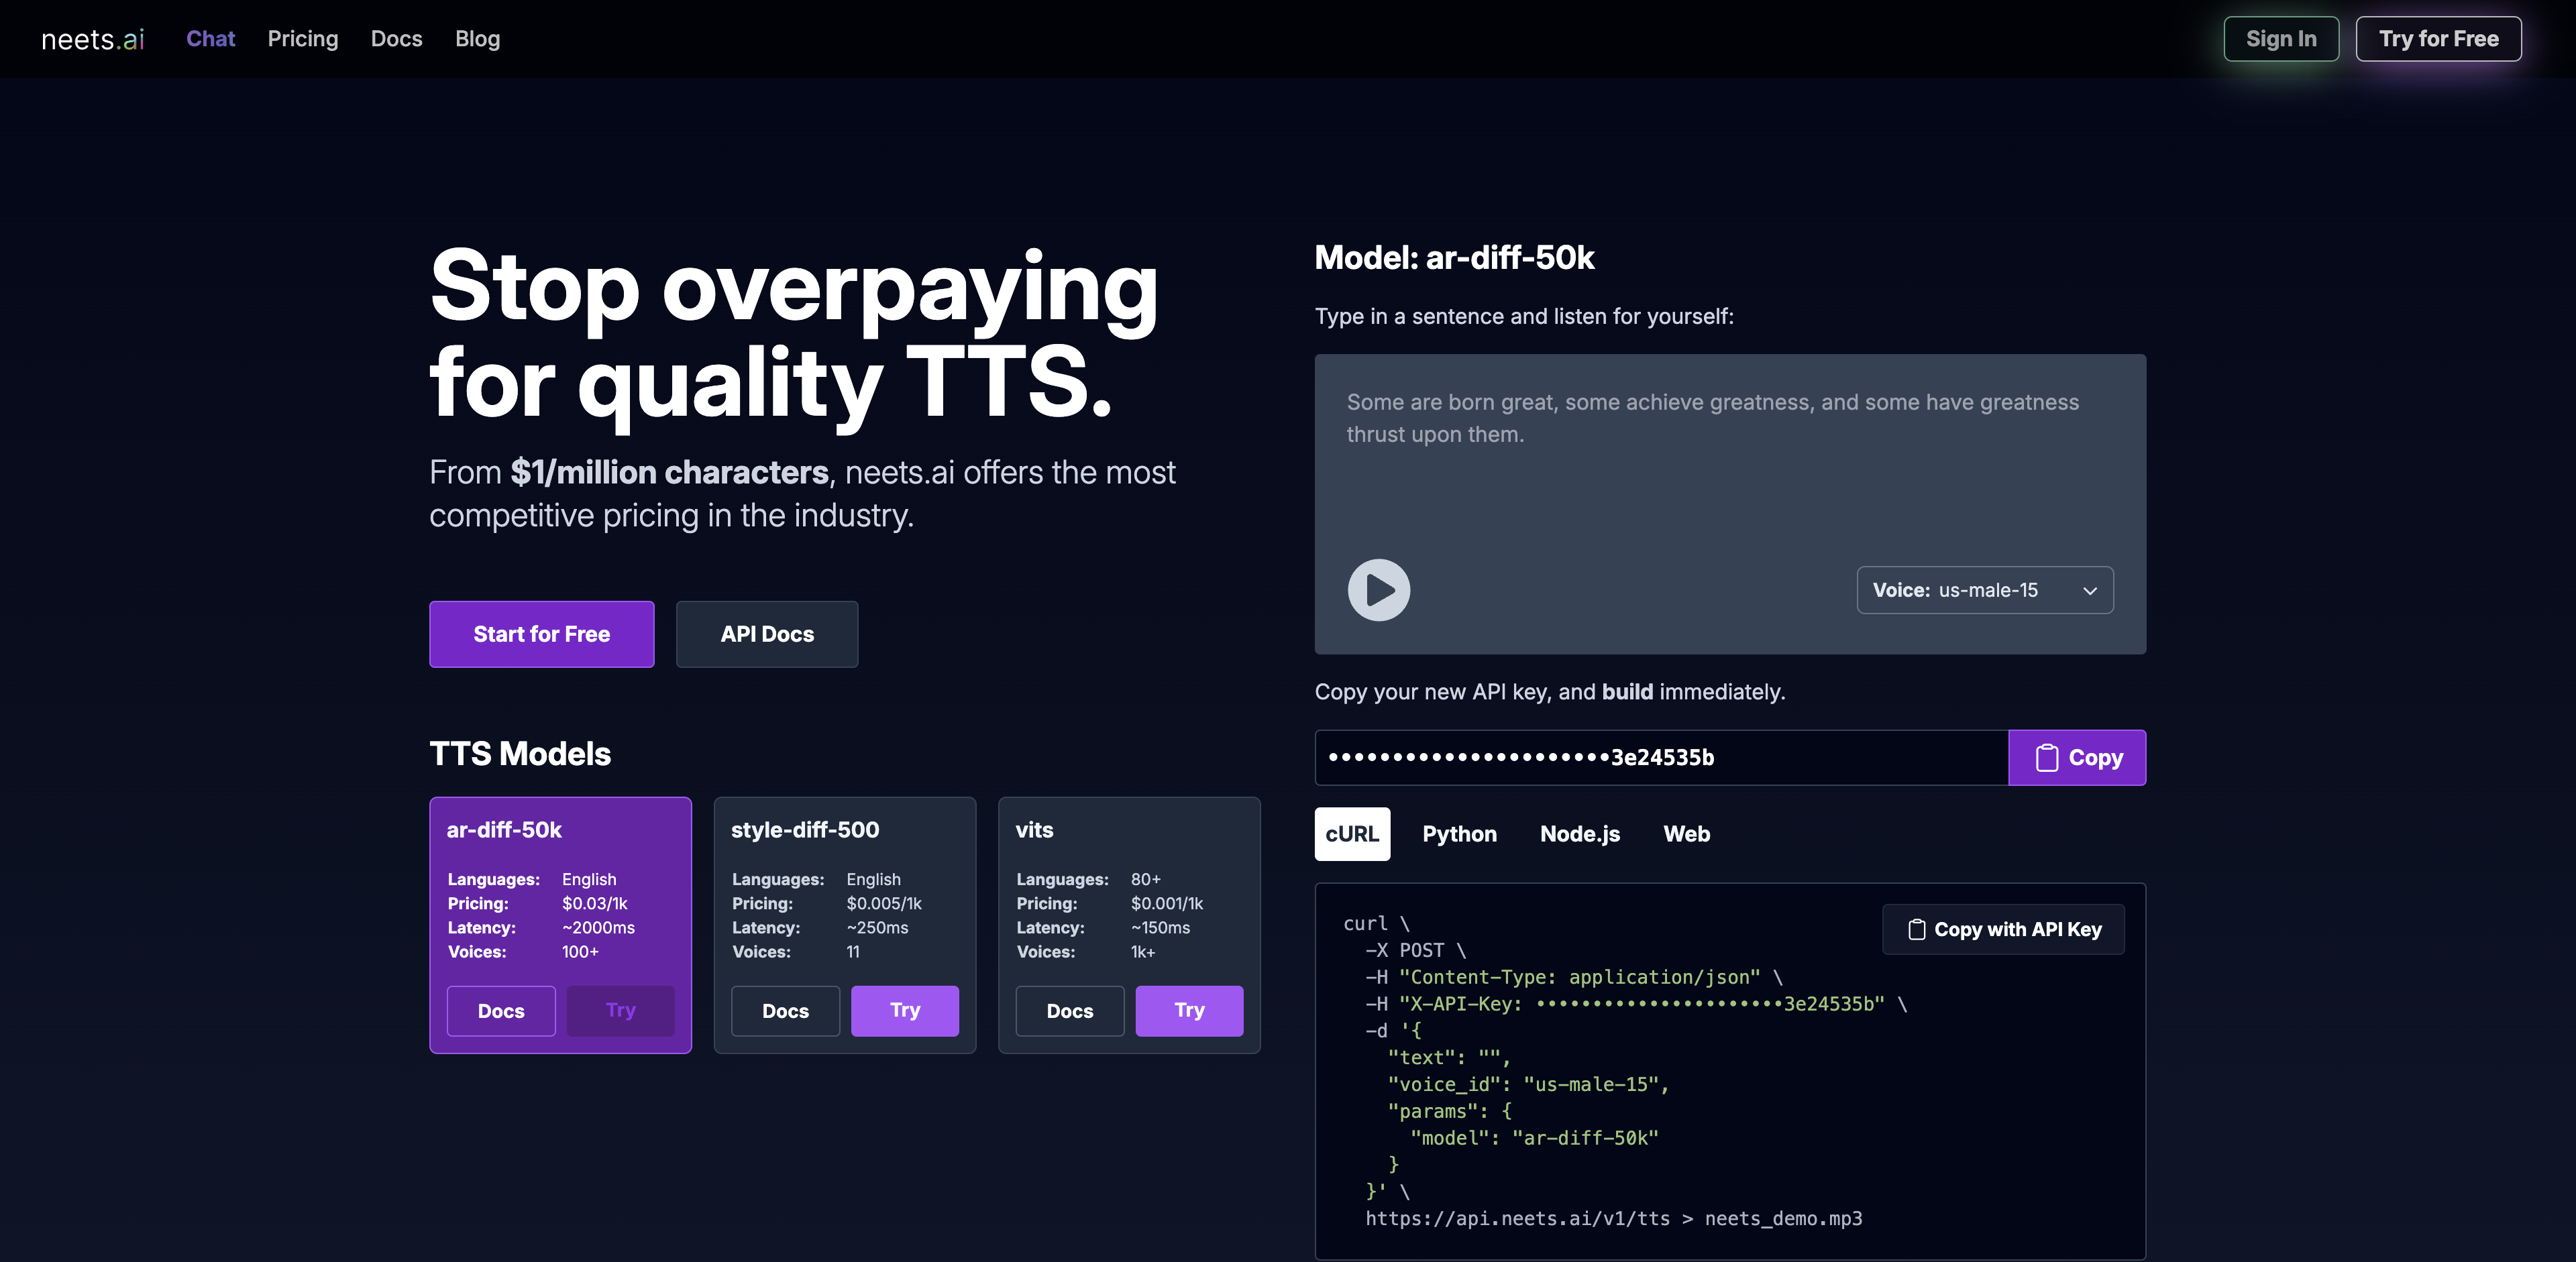Click Try for Free button
The image size is (2576, 1262).
point(2438,39)
